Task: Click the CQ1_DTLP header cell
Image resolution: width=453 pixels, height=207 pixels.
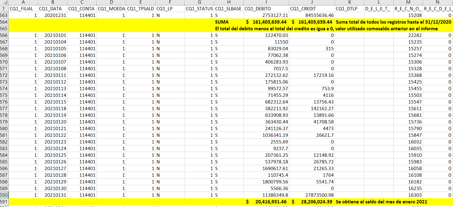Action: pos(350,9)
